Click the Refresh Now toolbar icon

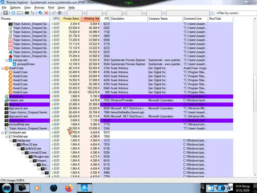click(x=13, y=13)
